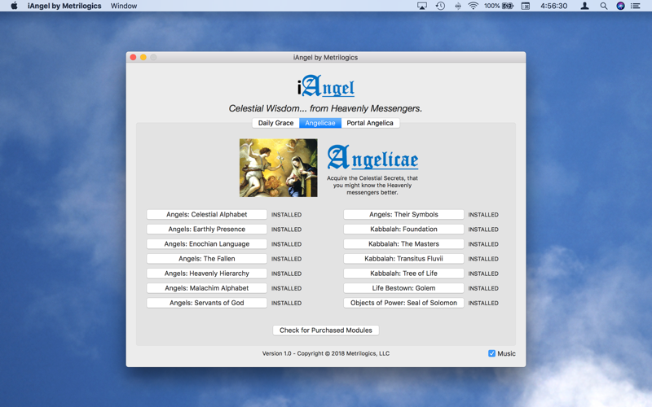Open the Kabbalah: The Masters module

click(x=403, y=243)
